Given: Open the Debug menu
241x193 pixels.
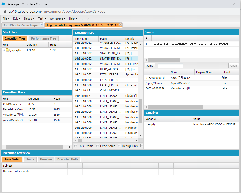Looking at the screenshot, I should tap(29, 18).
